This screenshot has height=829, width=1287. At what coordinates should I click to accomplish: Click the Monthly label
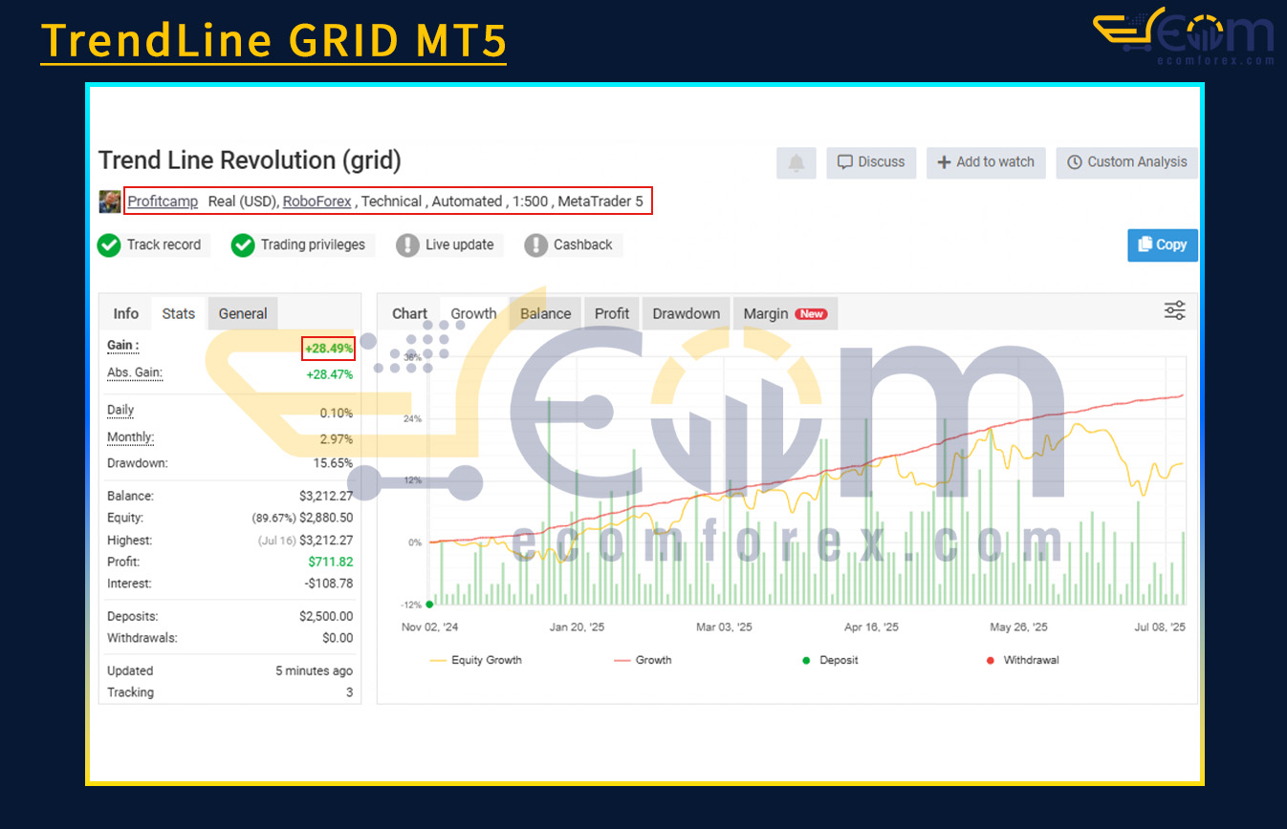click(x=130, y=437)
